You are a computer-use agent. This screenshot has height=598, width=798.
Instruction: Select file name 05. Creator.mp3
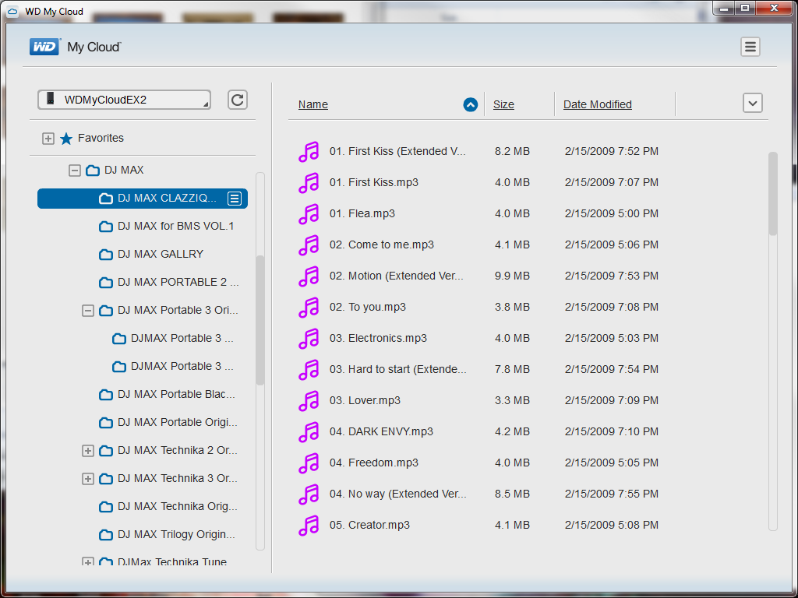(369, 526)
